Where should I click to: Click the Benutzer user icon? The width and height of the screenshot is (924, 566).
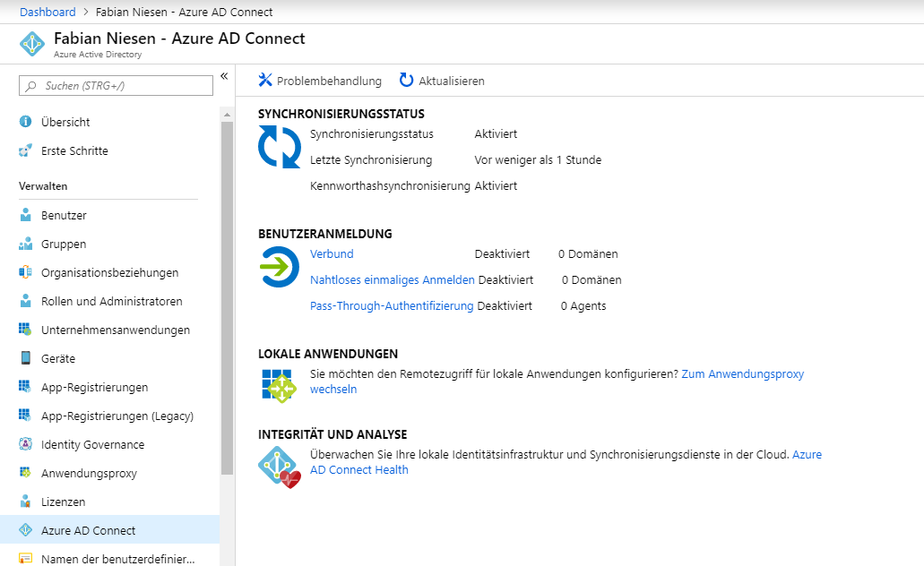tap(25, 215)
